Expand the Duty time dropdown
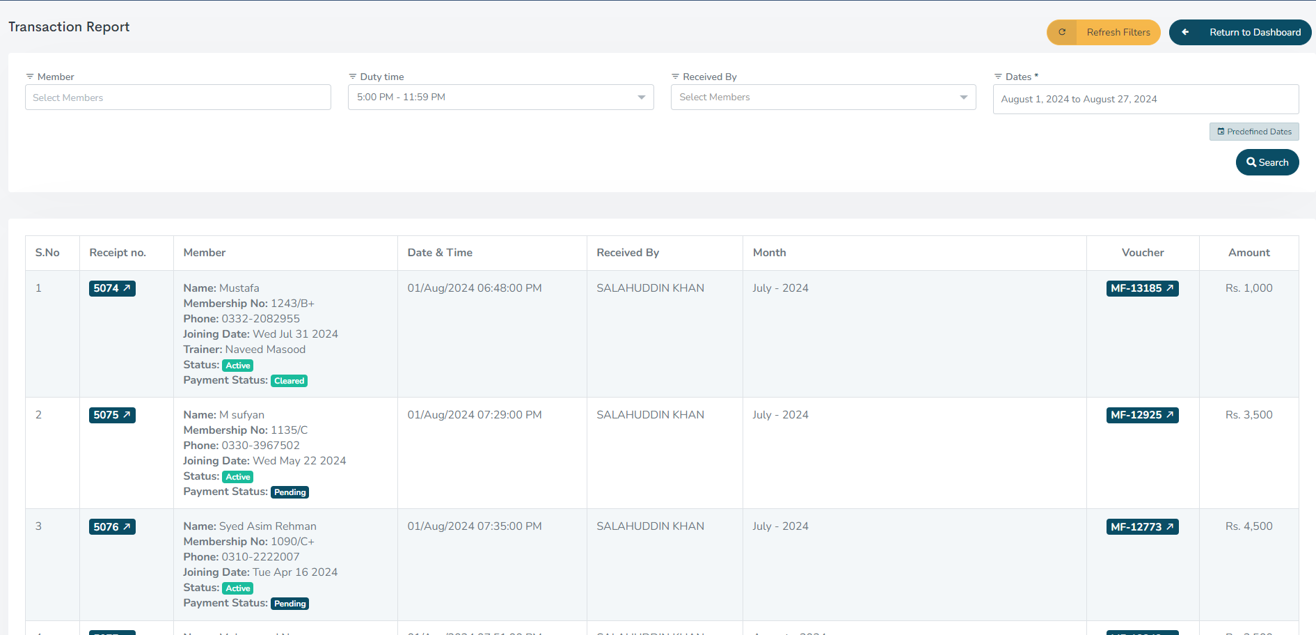 click(641, 97)
